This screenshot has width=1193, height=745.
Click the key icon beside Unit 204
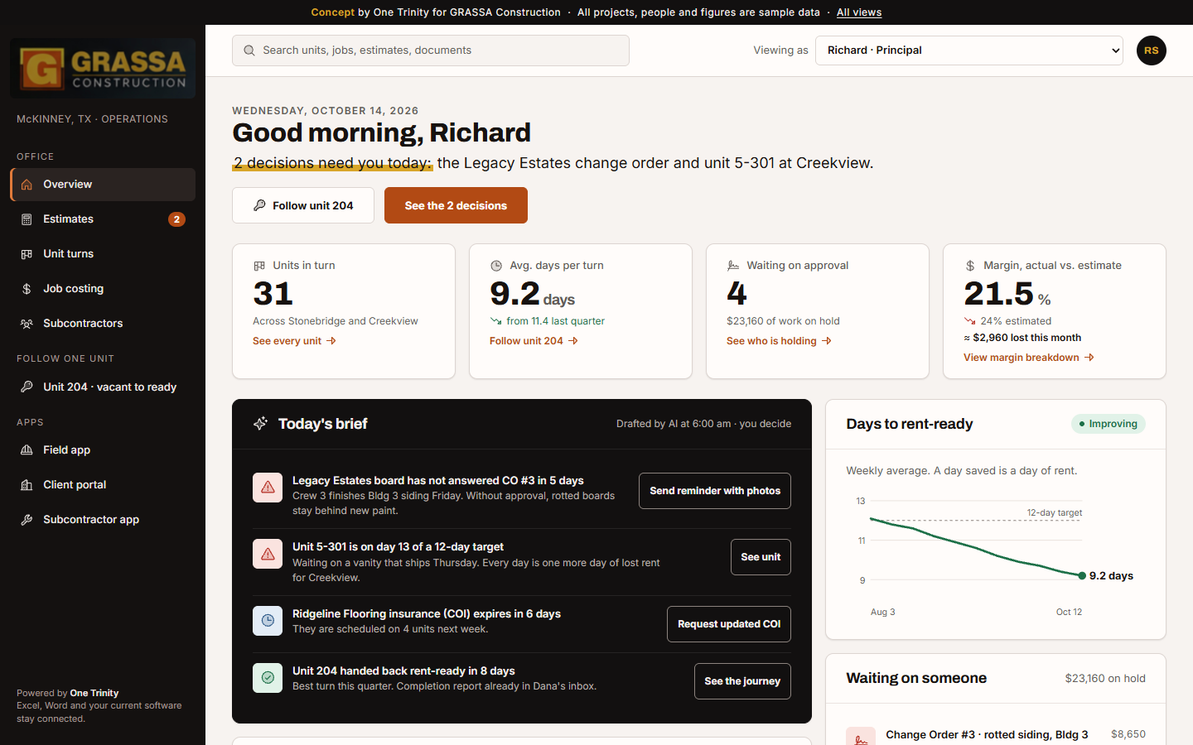pos(27,387)
